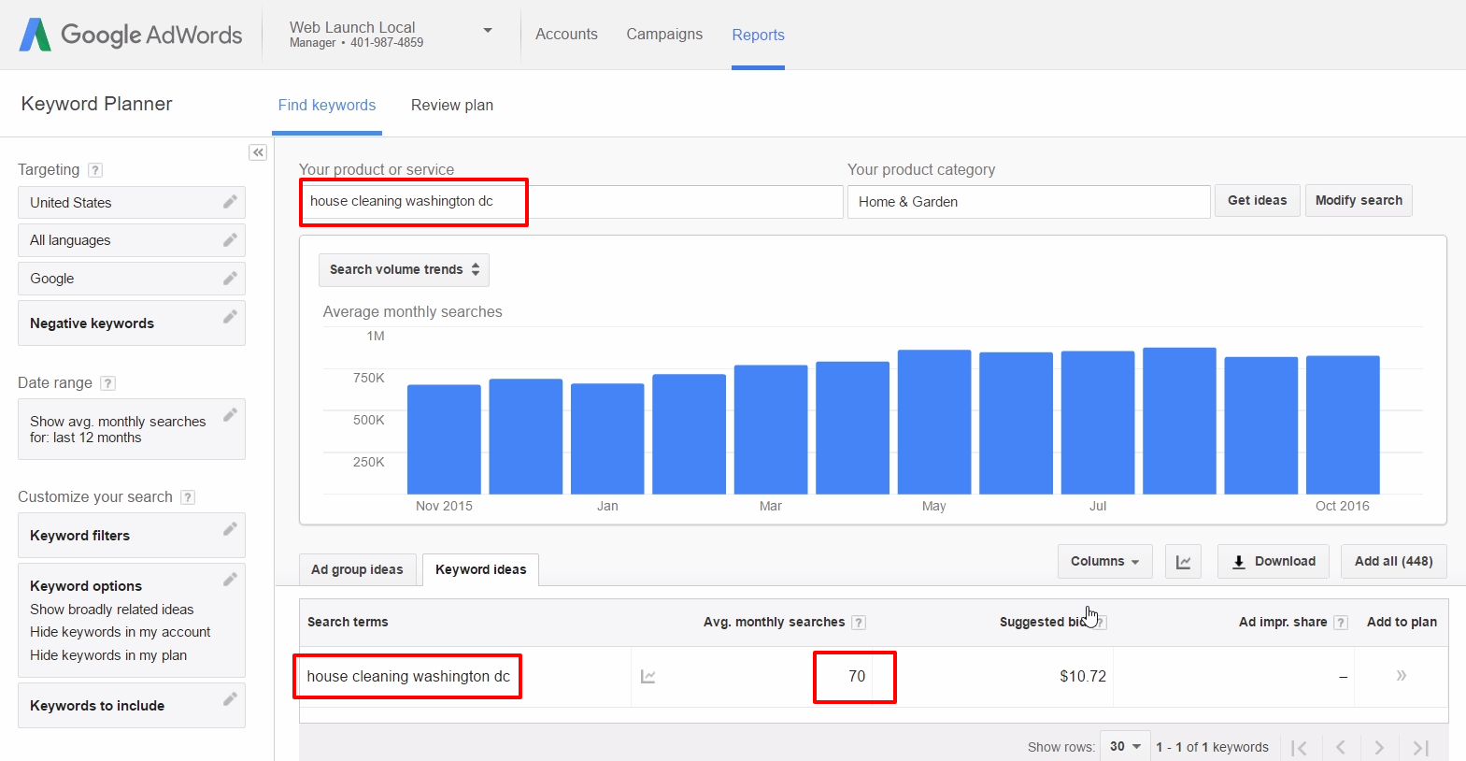Click Add to plan column header

1402,623
